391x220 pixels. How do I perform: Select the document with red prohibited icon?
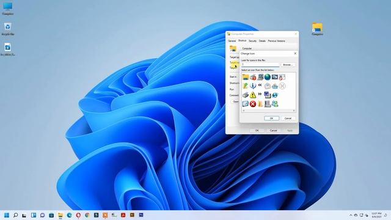point(282,77)
